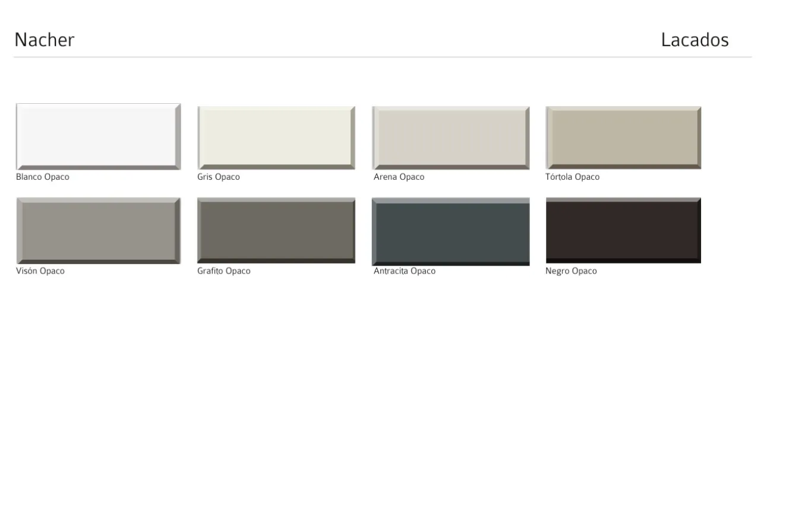Pick the Negro Opaco swatch
The height and width of the screenshot is (519, 808).
(623, 230)
